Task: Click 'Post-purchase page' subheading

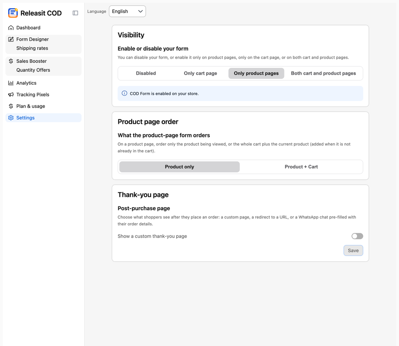Action: click(144, 208)
